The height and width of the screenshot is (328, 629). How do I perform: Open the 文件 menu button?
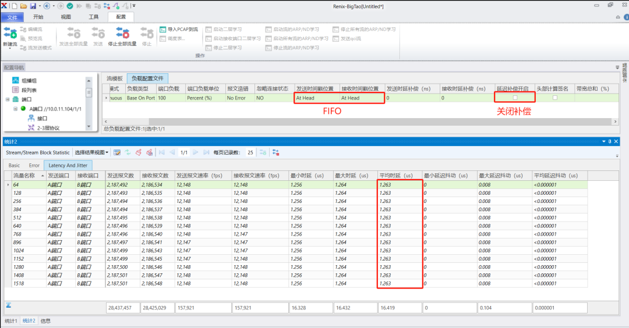(12, 17)
